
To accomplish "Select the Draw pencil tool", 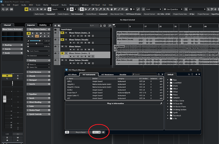I will [x=89, y=9].
